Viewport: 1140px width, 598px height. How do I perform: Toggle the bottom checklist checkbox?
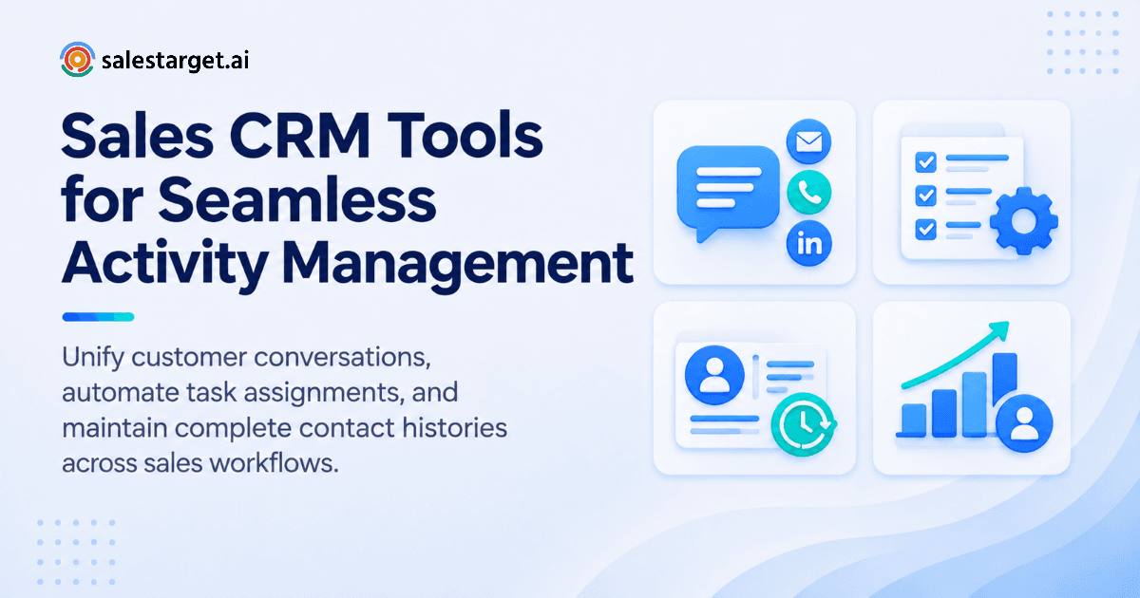(x=924, y=229)
